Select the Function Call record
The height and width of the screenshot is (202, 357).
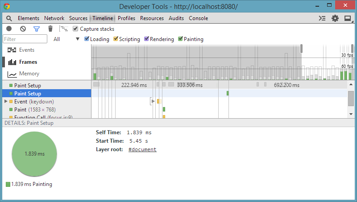coord(47,116)
